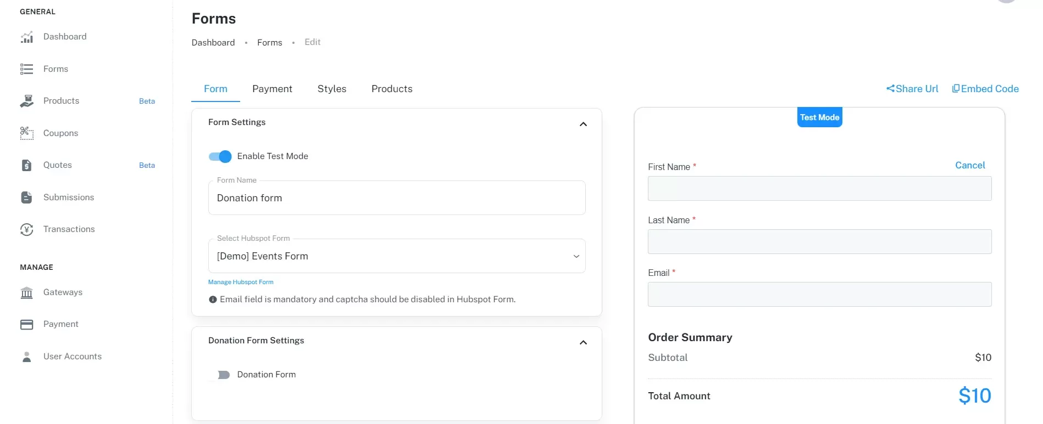
Task: Click the Share Url link
Action: click(912, 89)
